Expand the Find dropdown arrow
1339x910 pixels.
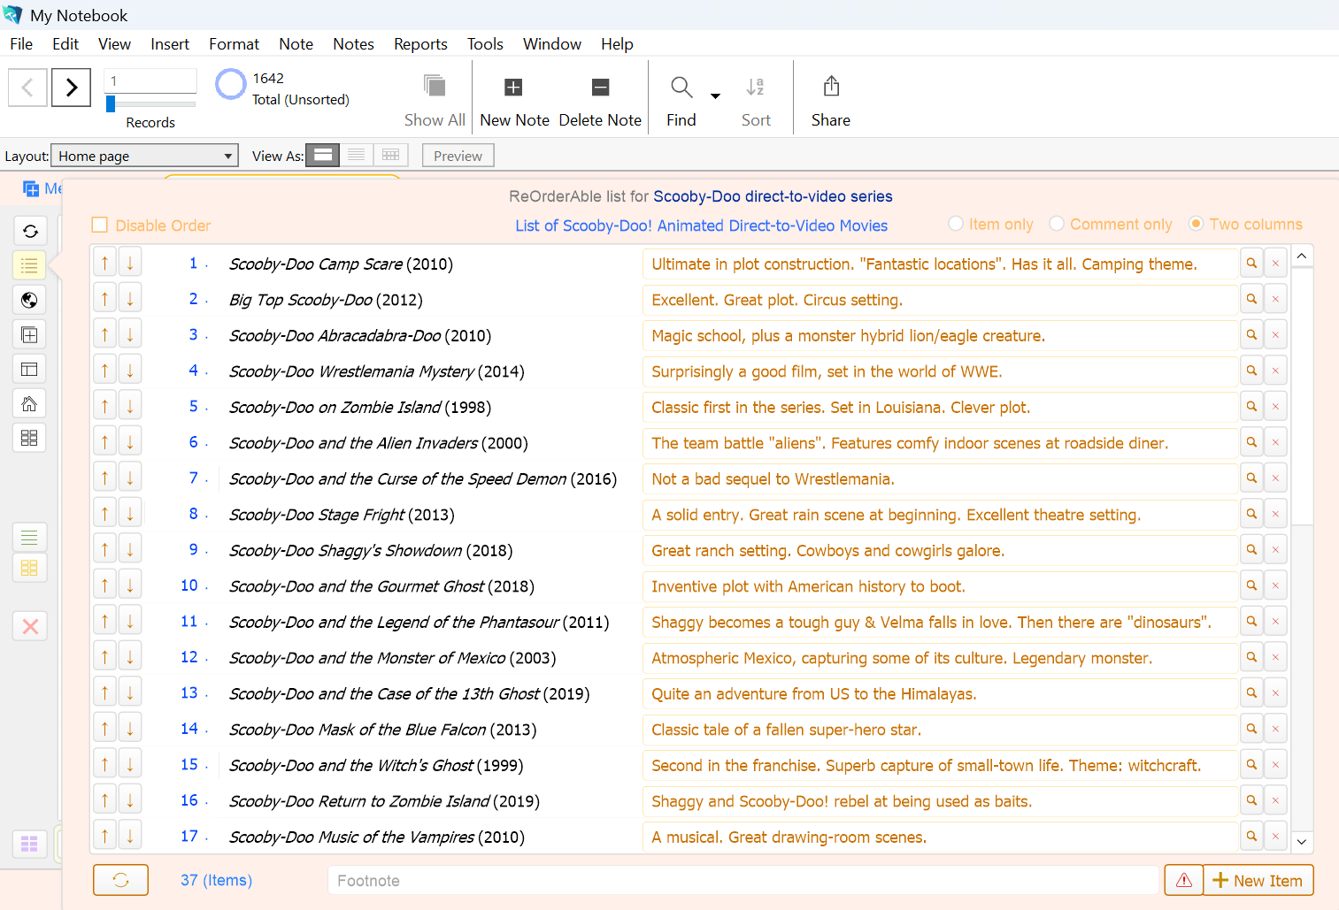(x=715, y=96)
